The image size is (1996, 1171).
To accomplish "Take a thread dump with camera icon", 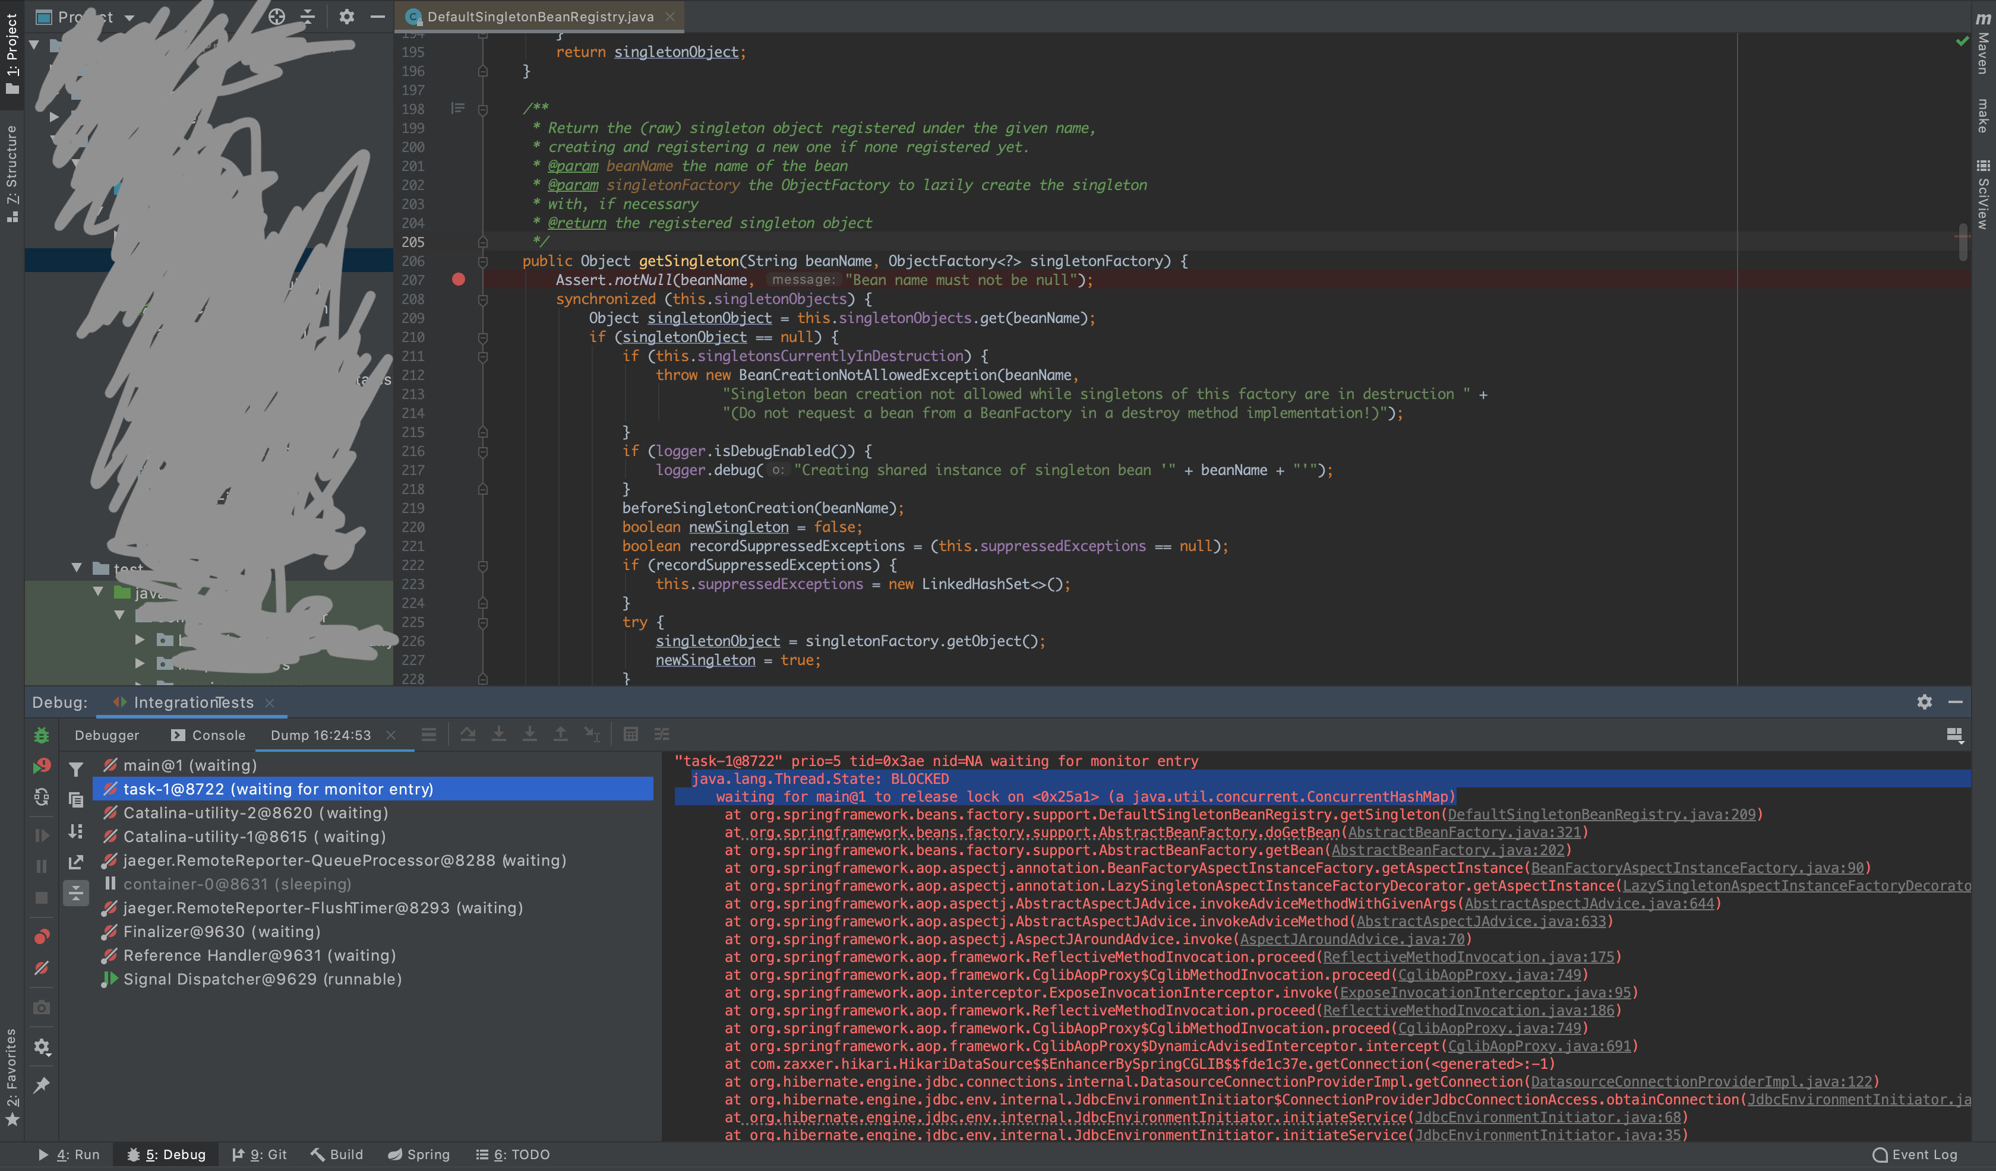I will click(x=42, y=1007).
